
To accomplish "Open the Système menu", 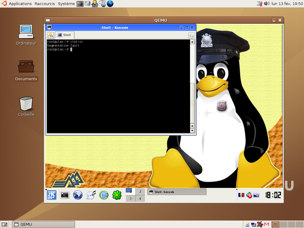I will click(66, 4).
